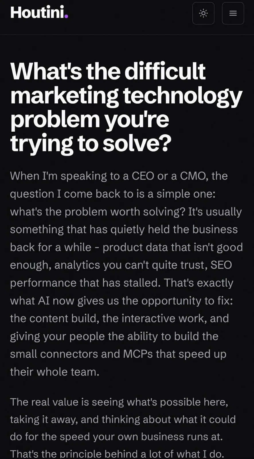The width and height of the screenshot is (254, 459).
Task: Click "trying to solve?" heading line
Action: coord(91,143)
